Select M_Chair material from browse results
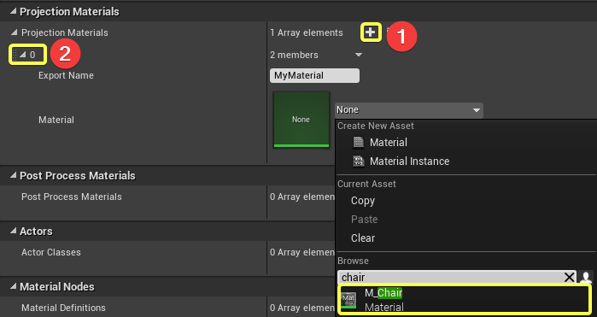This screenshot has height=317, width=597. click(465, 299)
